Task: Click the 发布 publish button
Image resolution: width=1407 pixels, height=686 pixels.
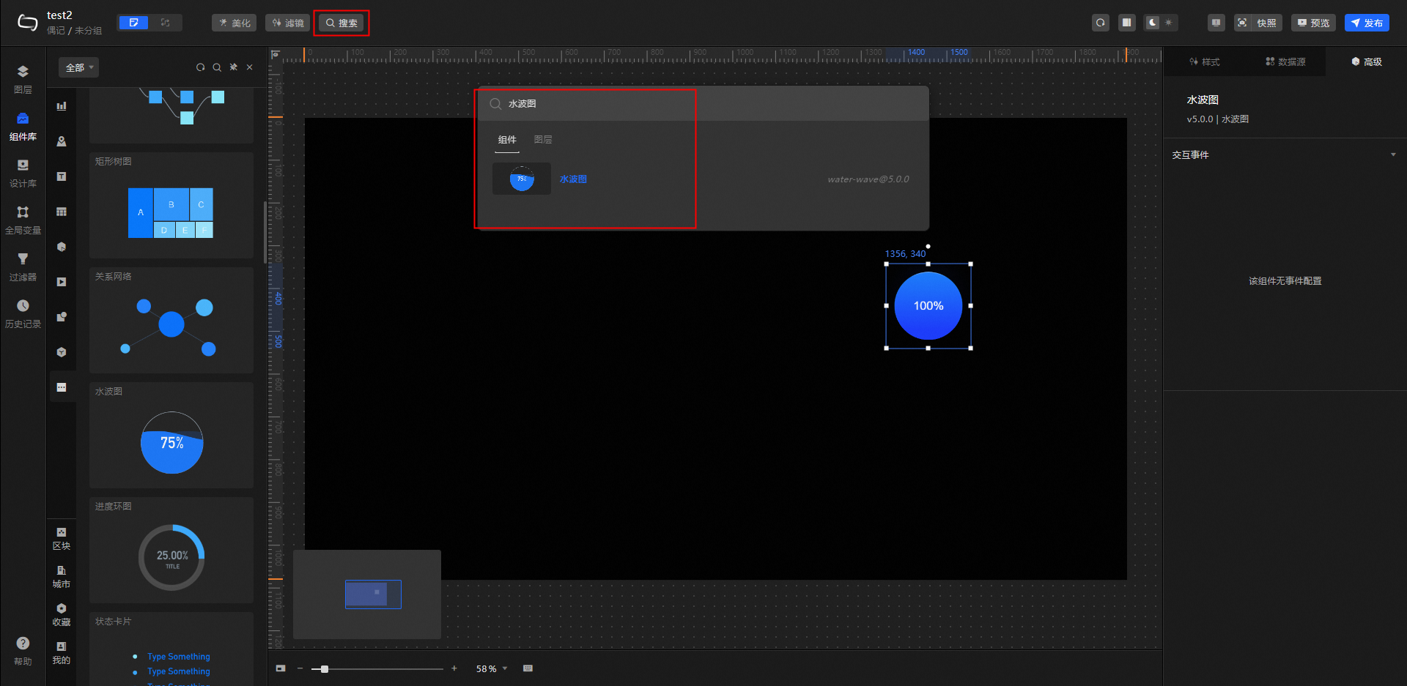Action: tap(1367, 23)
